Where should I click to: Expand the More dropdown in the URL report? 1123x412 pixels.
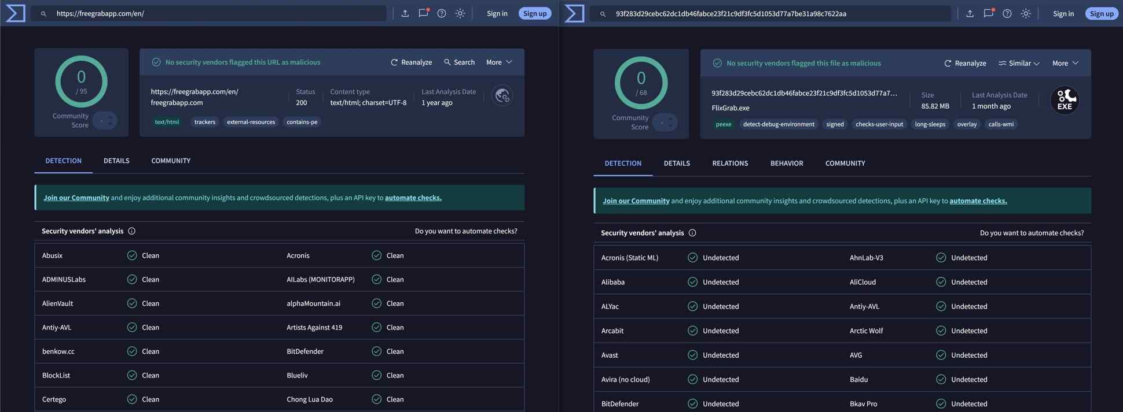pyautogui.click(x=499, y=62)
